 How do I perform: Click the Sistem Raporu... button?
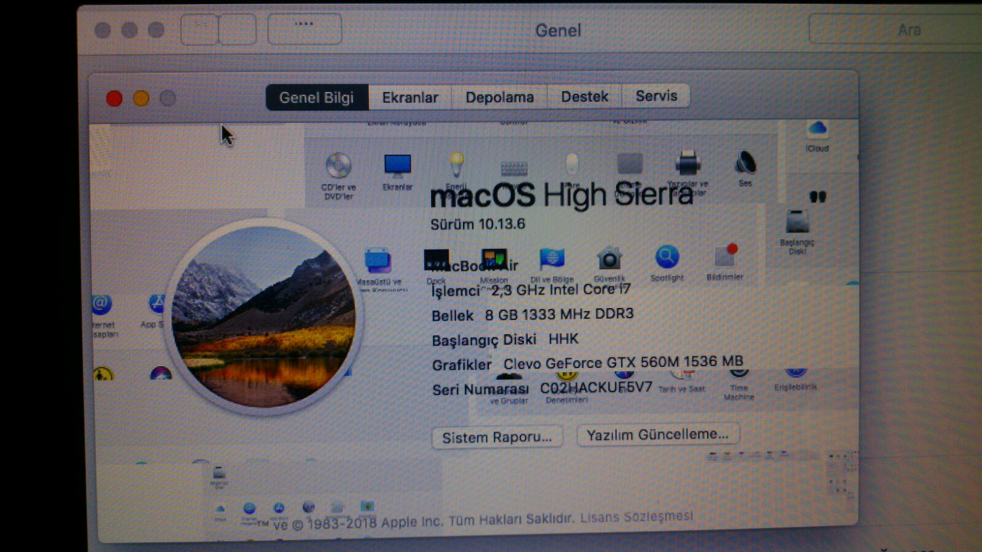tap(497, 437)
